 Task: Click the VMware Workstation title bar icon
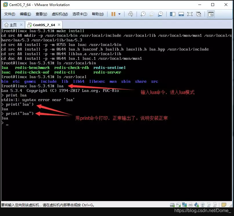click(x=5, y=5)
